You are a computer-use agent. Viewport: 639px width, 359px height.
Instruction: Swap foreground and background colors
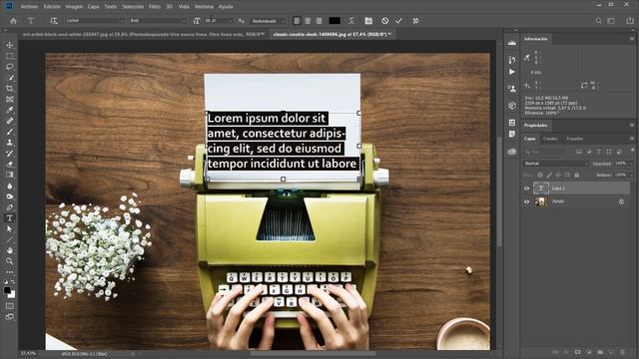(13, 281)
